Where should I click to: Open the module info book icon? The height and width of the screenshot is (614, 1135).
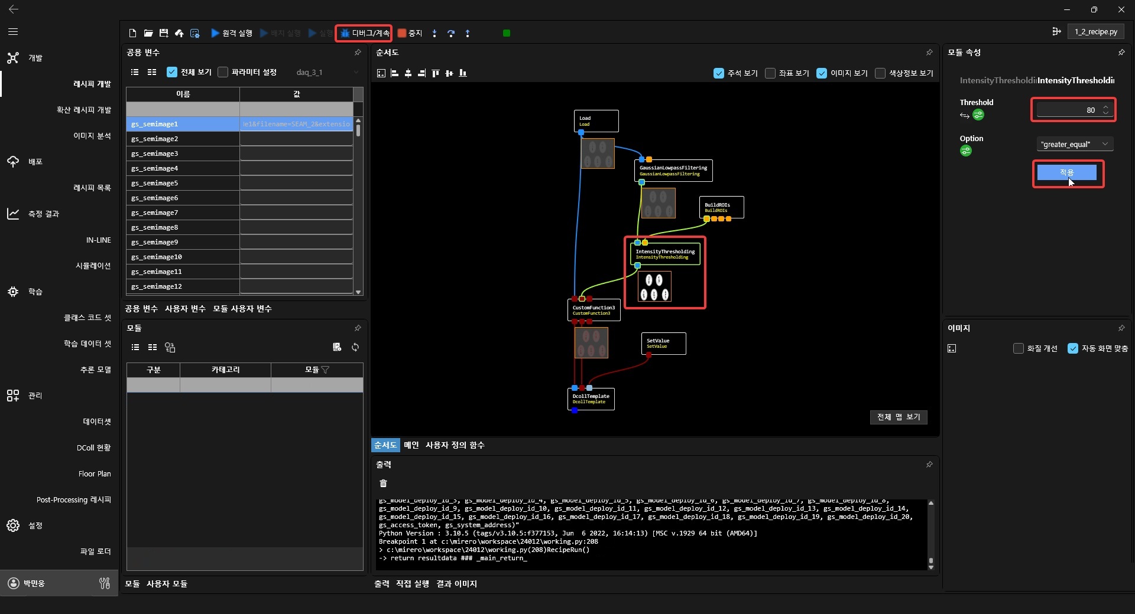click(x=337, y=347)
